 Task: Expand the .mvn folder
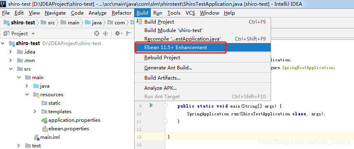pos(11,60)
